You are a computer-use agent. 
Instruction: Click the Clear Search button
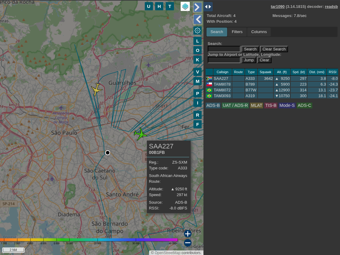point(274,49)
